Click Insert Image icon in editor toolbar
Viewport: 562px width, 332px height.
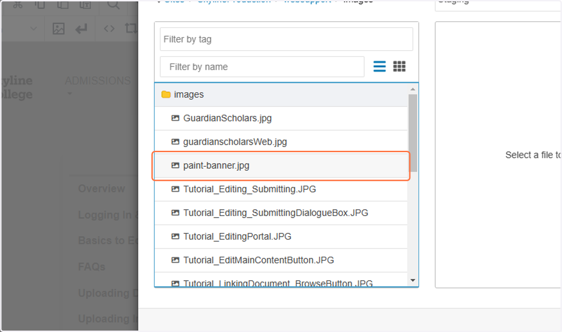pos(59,29)
